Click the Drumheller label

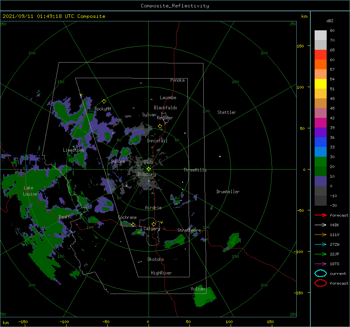pos(228,192)
